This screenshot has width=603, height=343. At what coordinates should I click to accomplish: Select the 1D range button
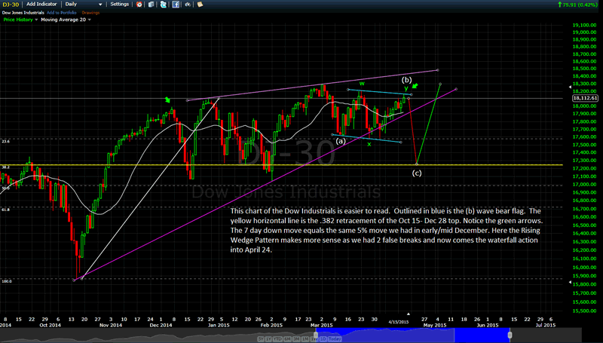(323, 338)
